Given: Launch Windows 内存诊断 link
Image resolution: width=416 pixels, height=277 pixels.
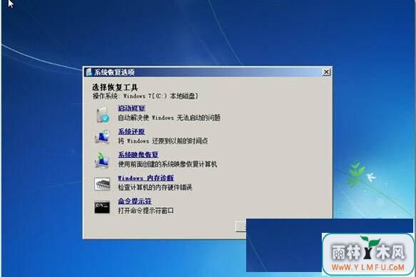Looking at the screenshot, I should tap(146, 178).
